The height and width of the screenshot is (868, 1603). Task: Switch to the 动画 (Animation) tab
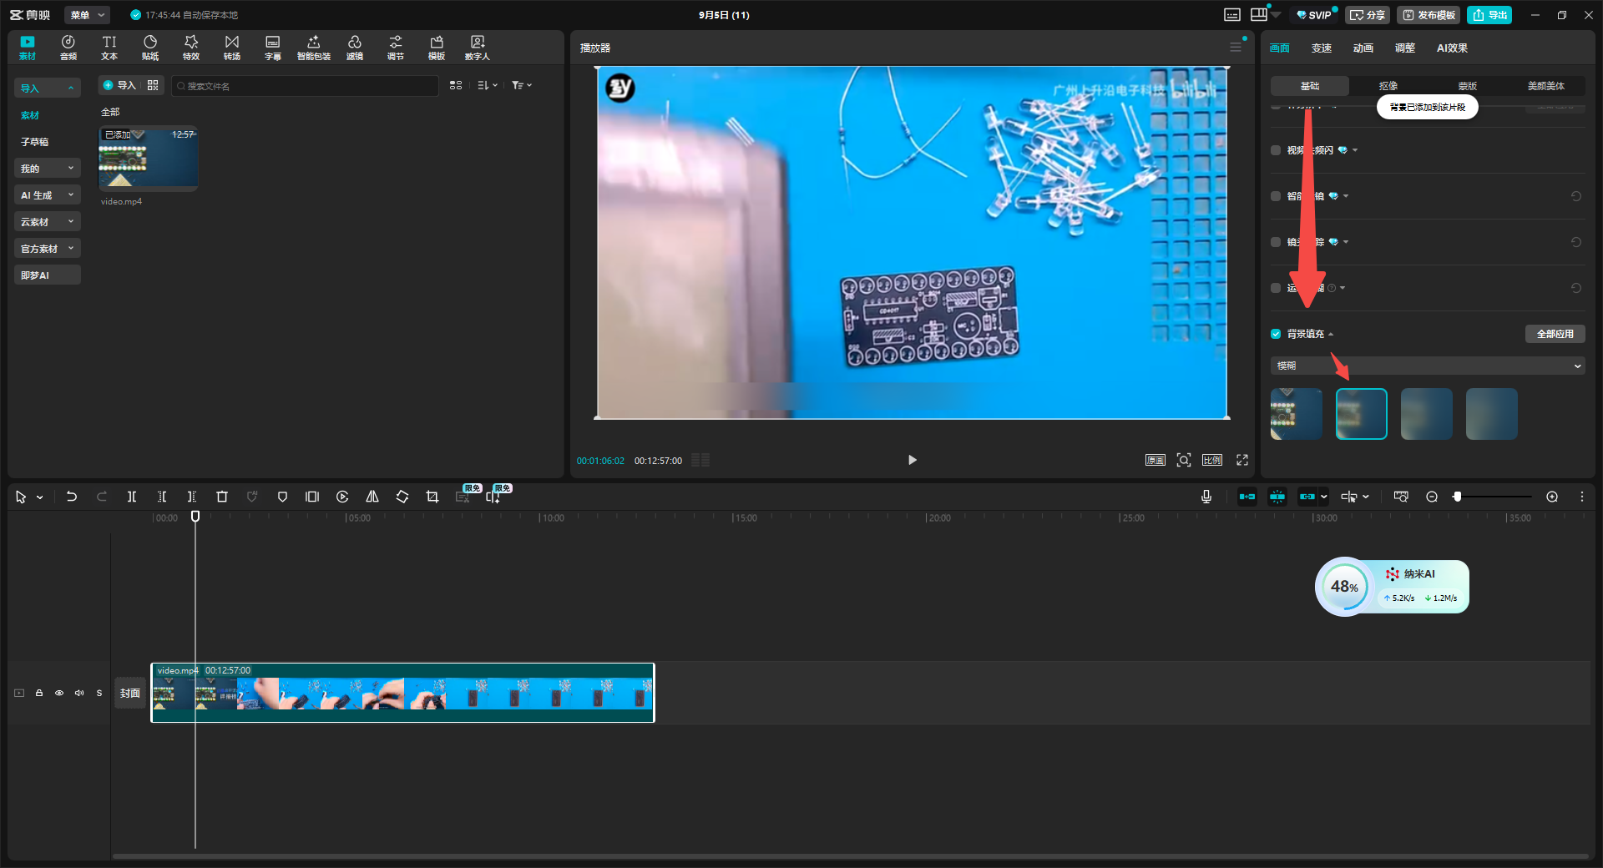tap(1363, 48)
